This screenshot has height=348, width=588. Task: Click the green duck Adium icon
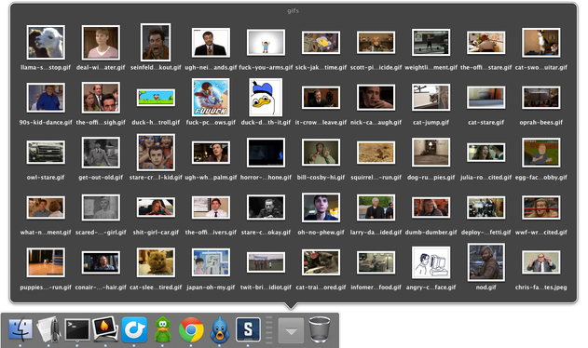tap(163, 329)
